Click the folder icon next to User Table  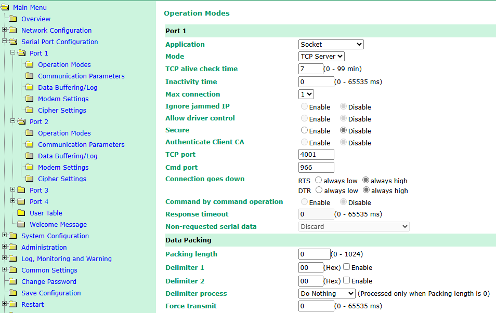click(x=21, y=213)
